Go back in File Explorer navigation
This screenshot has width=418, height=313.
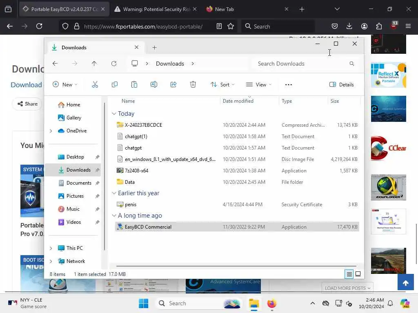(55, 64)
